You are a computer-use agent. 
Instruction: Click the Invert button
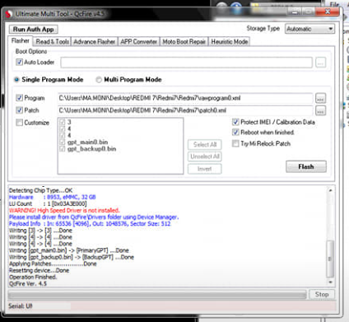pos(205,169)
